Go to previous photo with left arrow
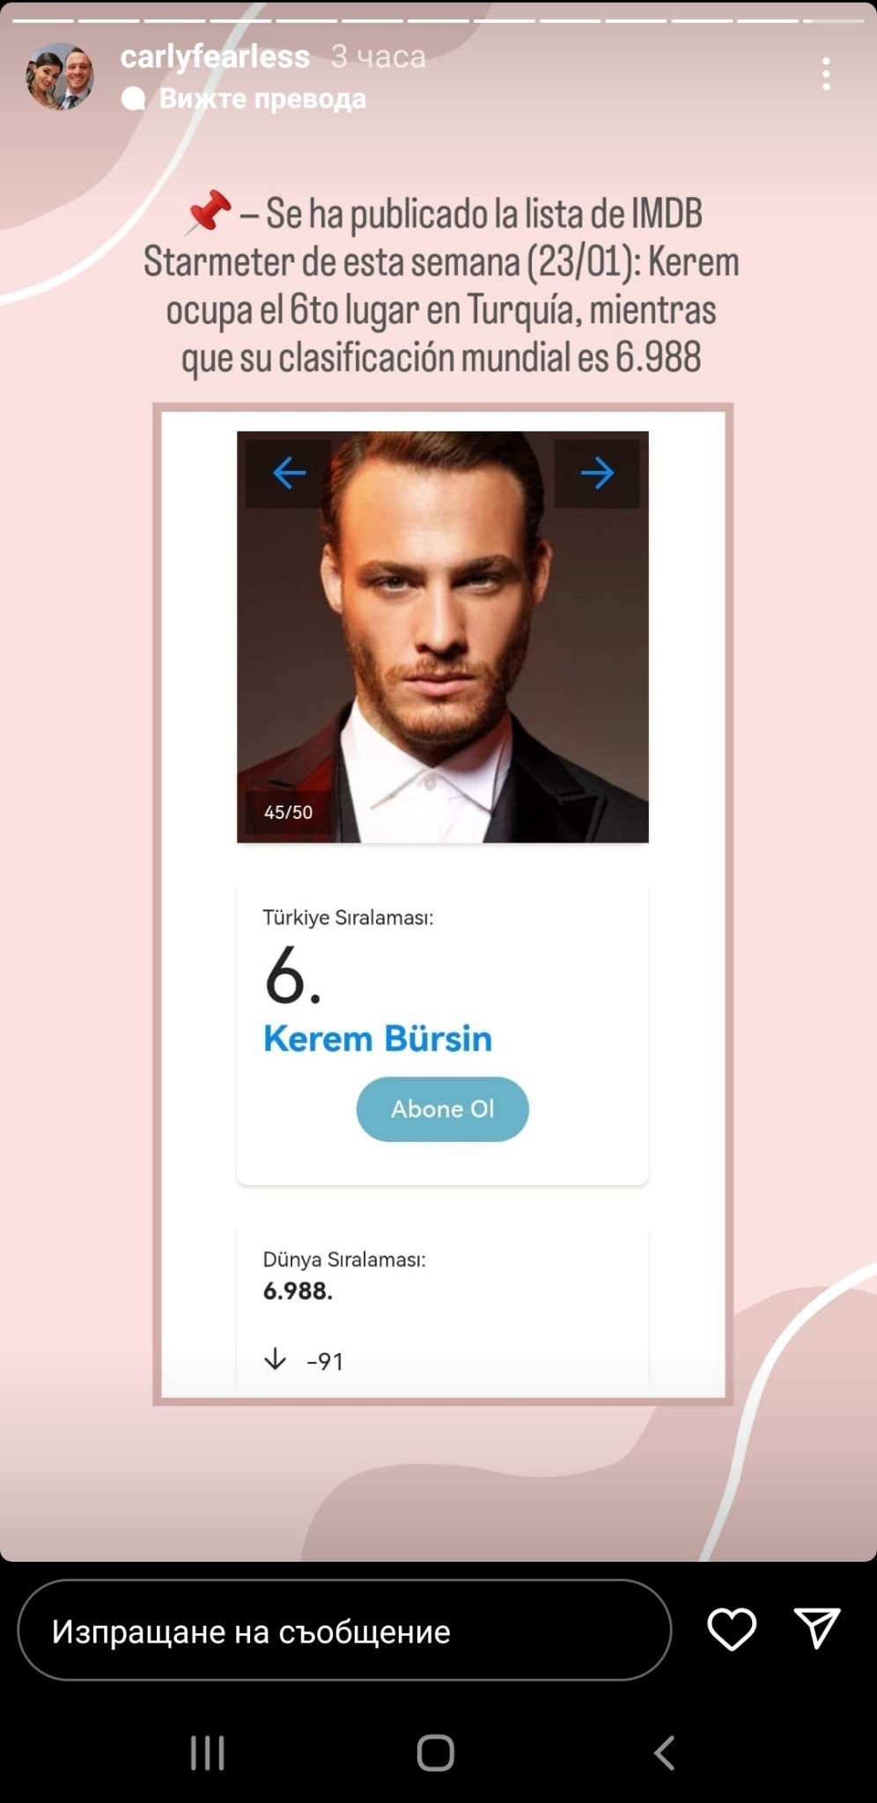The height and width of the screenshot is (1803, 877). point(289,474)
